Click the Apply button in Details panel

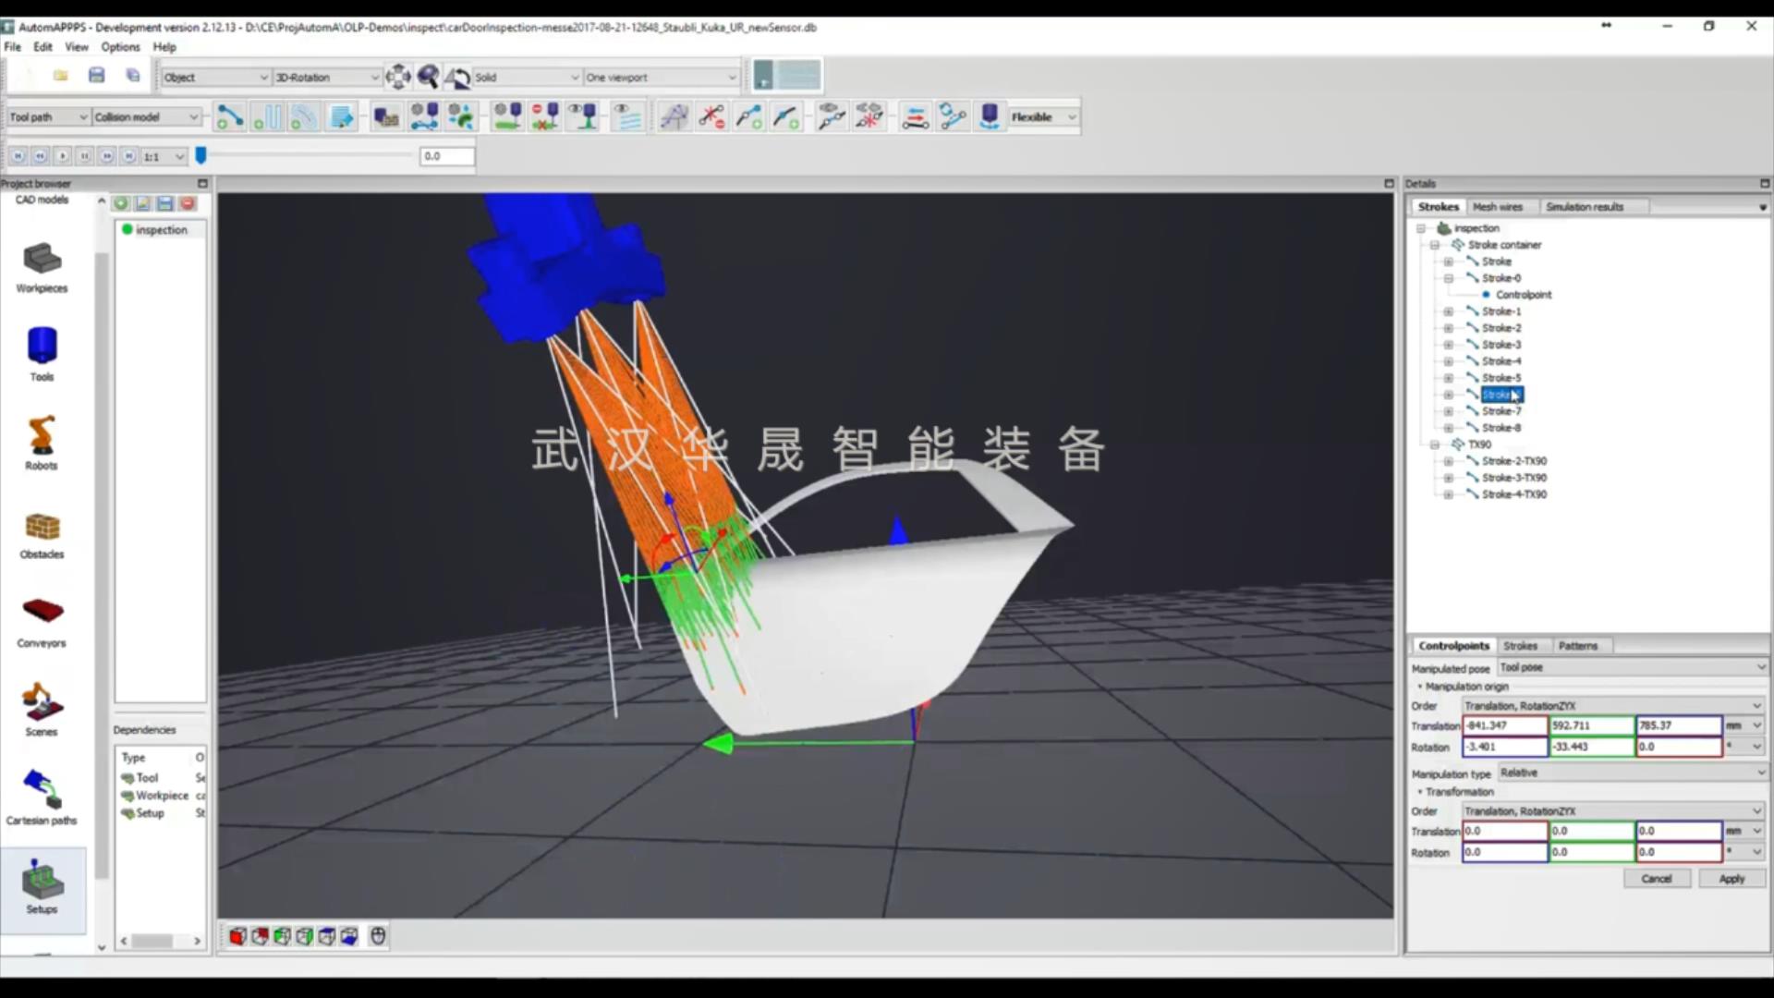1732,879
